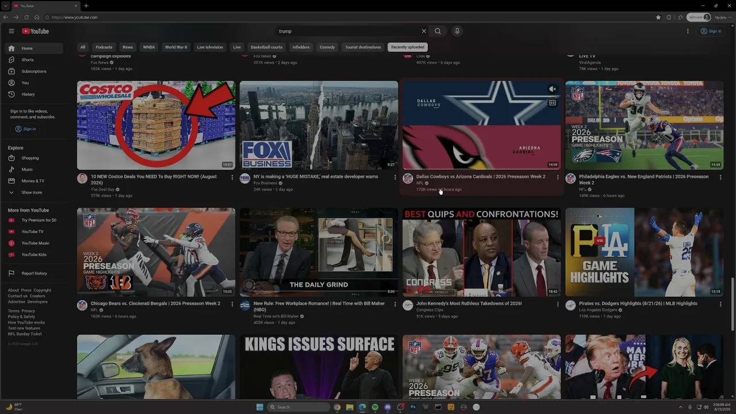Go back in the browser
The height and width of the screenshot is (414, 736).
point(6,17)
